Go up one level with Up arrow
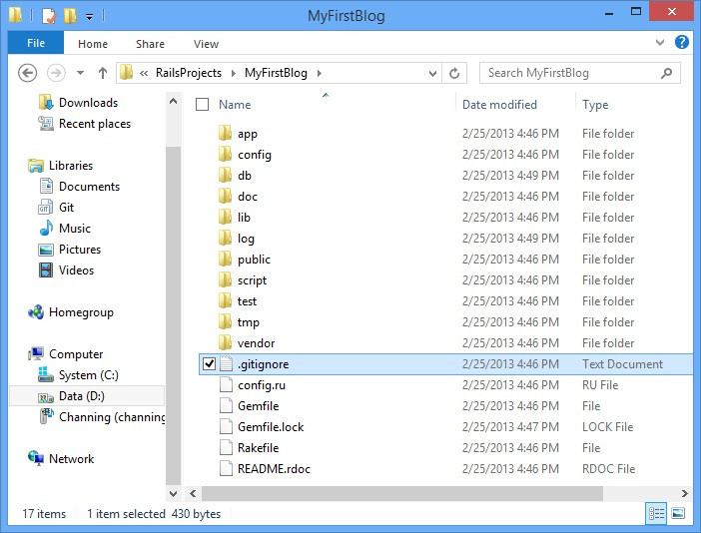Screen dimensions: 701x533 103,73
